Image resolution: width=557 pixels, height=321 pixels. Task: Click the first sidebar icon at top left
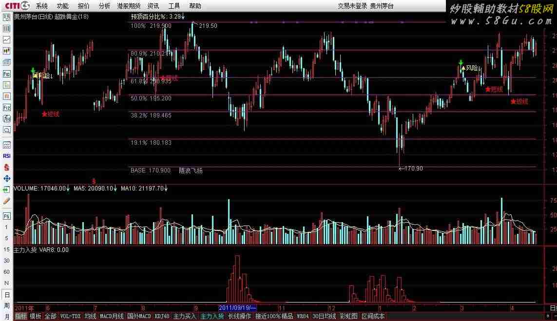point(7,17)
